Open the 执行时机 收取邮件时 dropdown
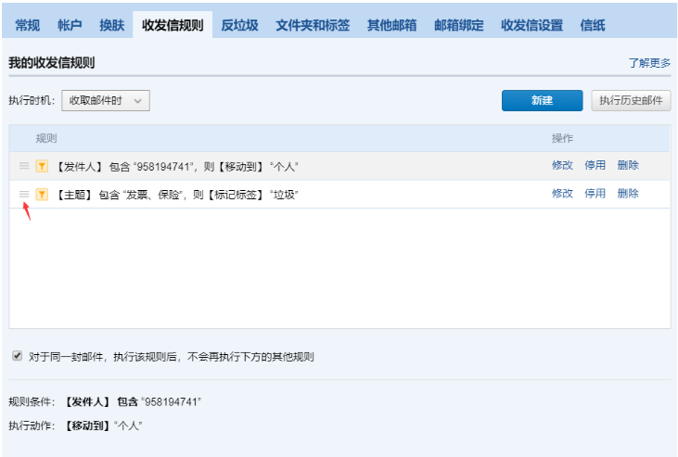This screenshot has width=678, height=457. [x=105, y=100]
